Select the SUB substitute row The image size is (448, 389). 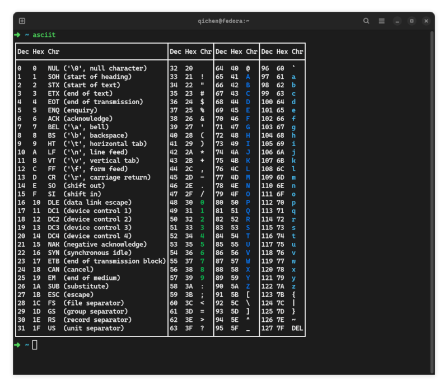(63, 286)
